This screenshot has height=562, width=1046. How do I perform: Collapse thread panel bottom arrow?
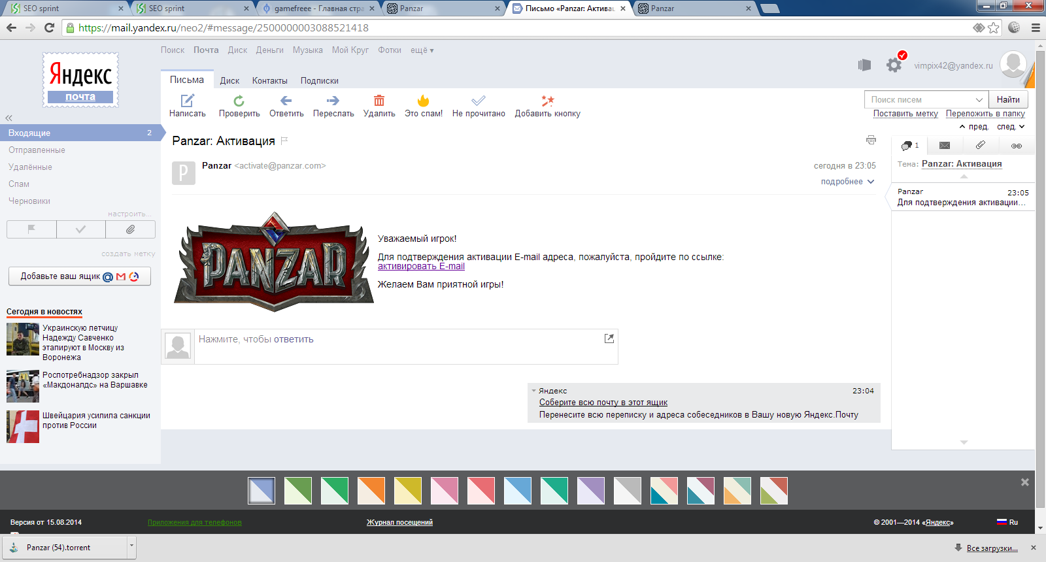click(964, 442)
